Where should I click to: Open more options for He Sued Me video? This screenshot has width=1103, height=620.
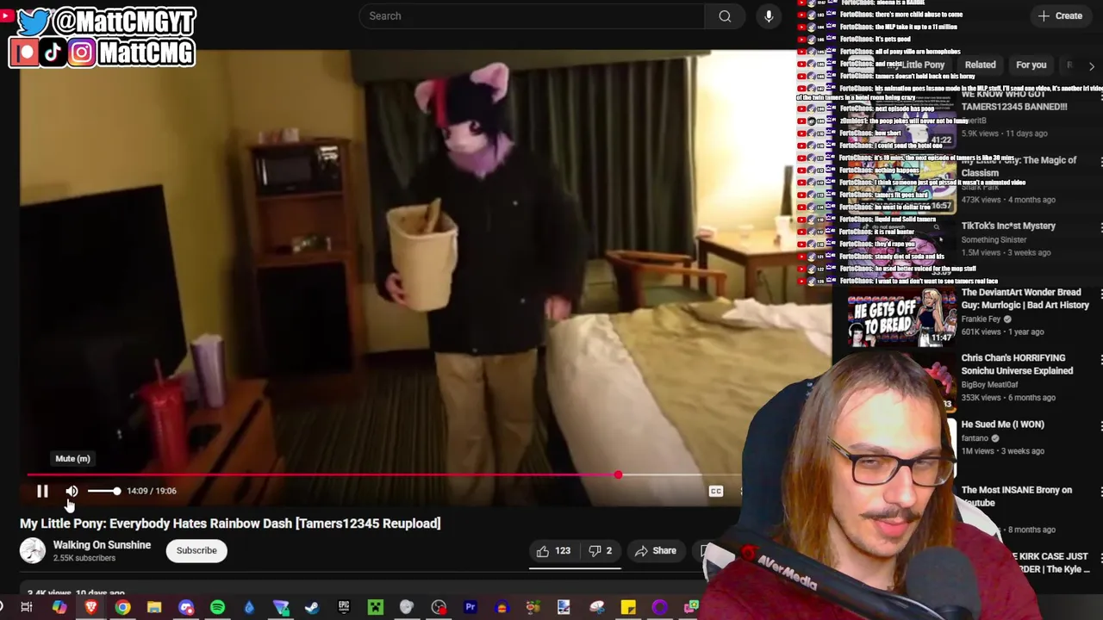tap(1101, 425)
